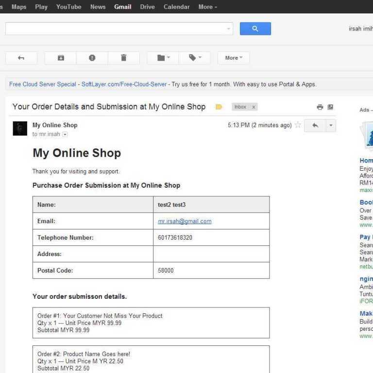Click the Order #2 details box
Image resolution: width=373 pixels, height=373 pixels.
point(151,359)
